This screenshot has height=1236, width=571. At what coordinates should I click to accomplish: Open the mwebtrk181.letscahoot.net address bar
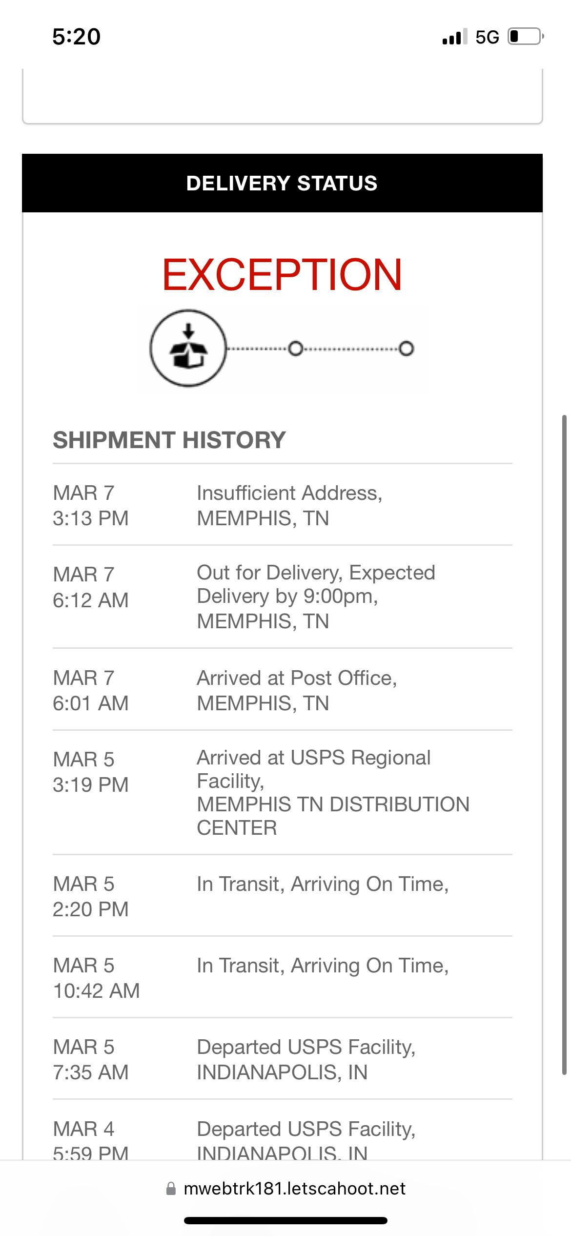coord(294,1188)
